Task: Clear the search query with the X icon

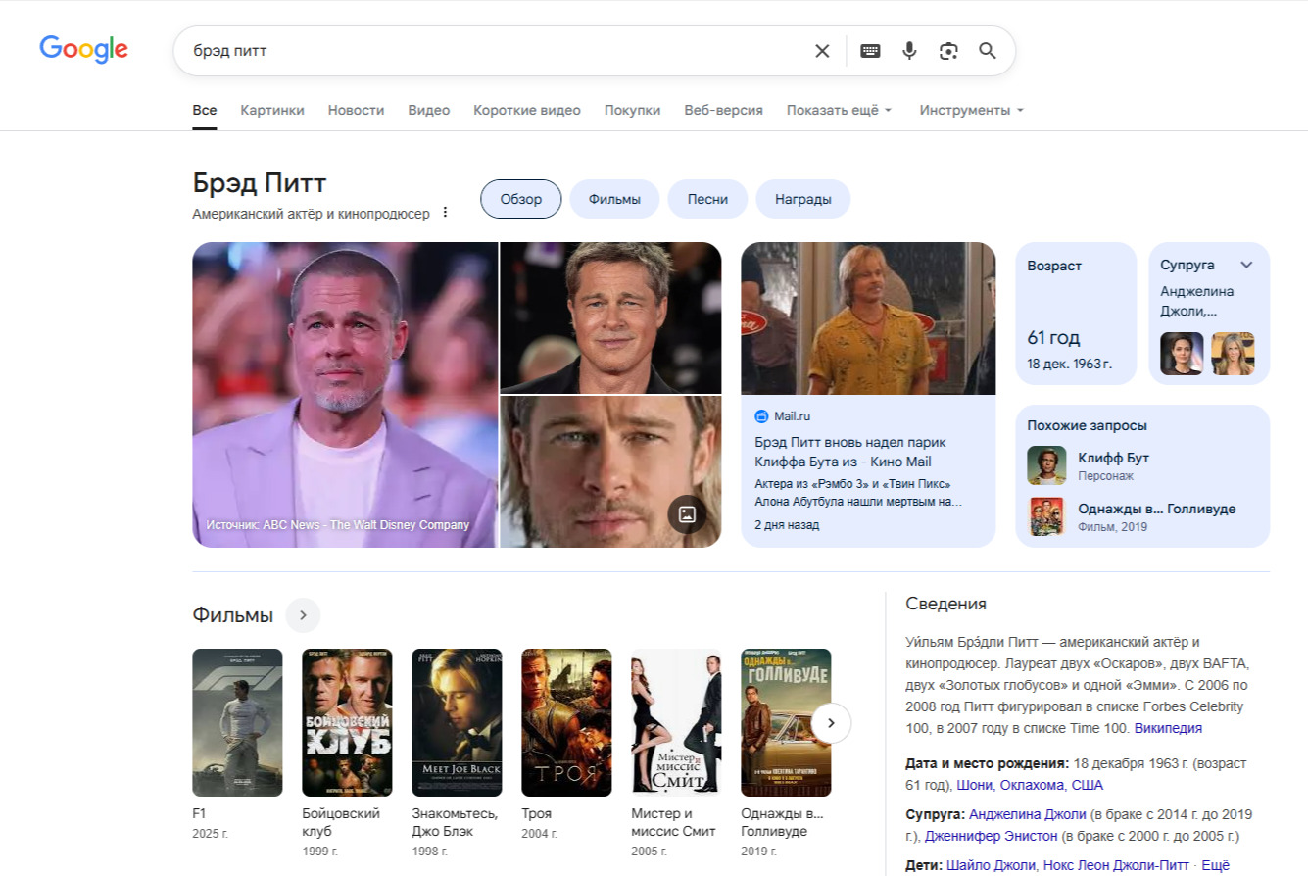Action: (822, 50)
